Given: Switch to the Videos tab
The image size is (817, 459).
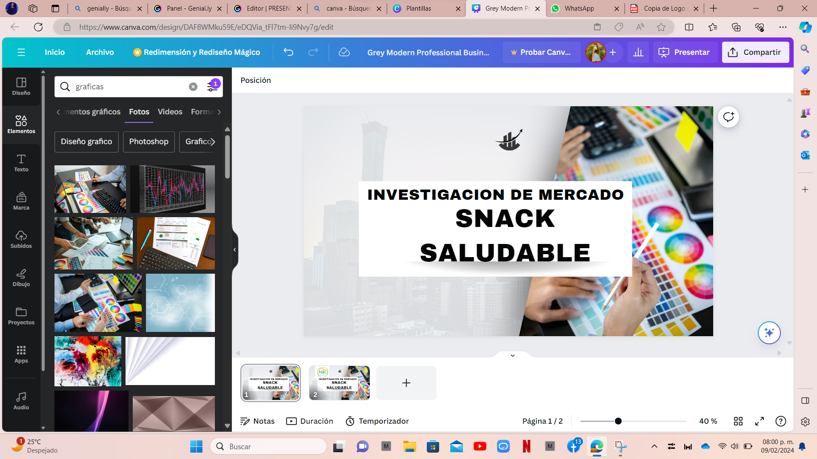Looking at the screenshot, I should [x=170, y=112].
